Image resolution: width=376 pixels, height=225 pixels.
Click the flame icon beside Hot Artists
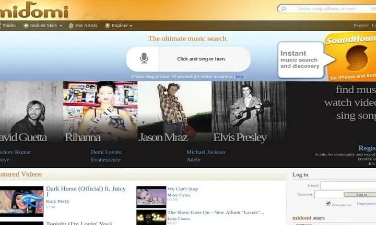pos(71,26)
